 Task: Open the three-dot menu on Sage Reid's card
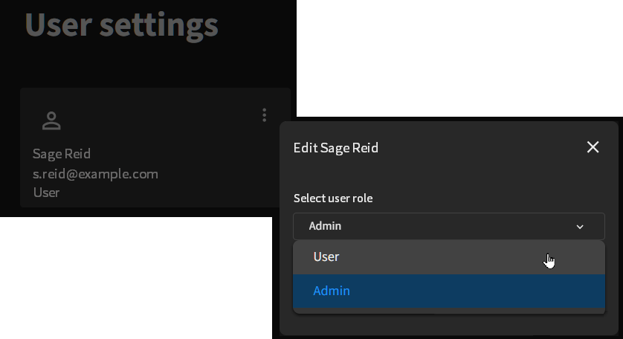pyautogui.click(x=264, y=114)
